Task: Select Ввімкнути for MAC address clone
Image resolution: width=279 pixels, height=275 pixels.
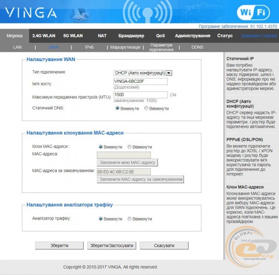Action: coord(130,147)
